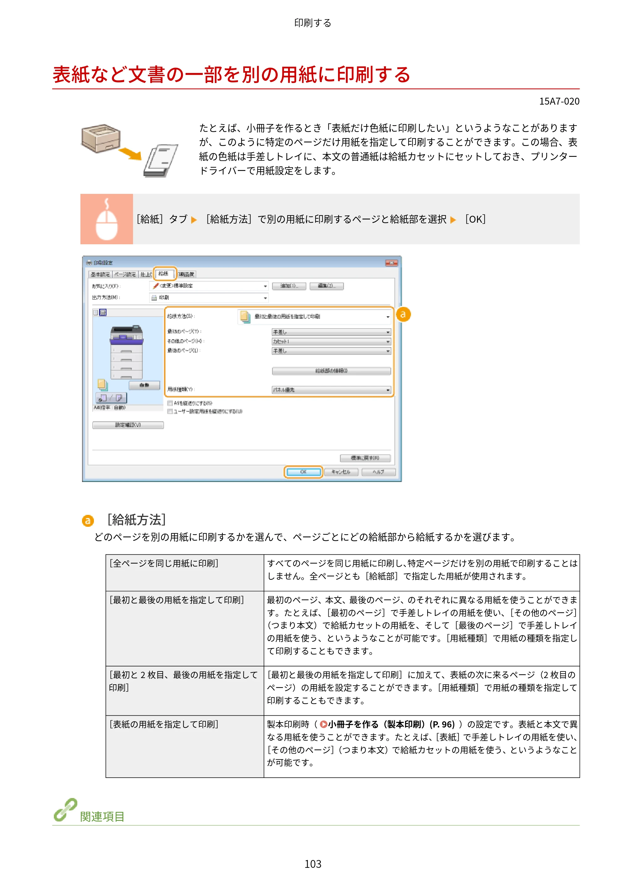Click the 追加 profile button
The width and height of the screenshot is (626, 886).
(289, 286)
